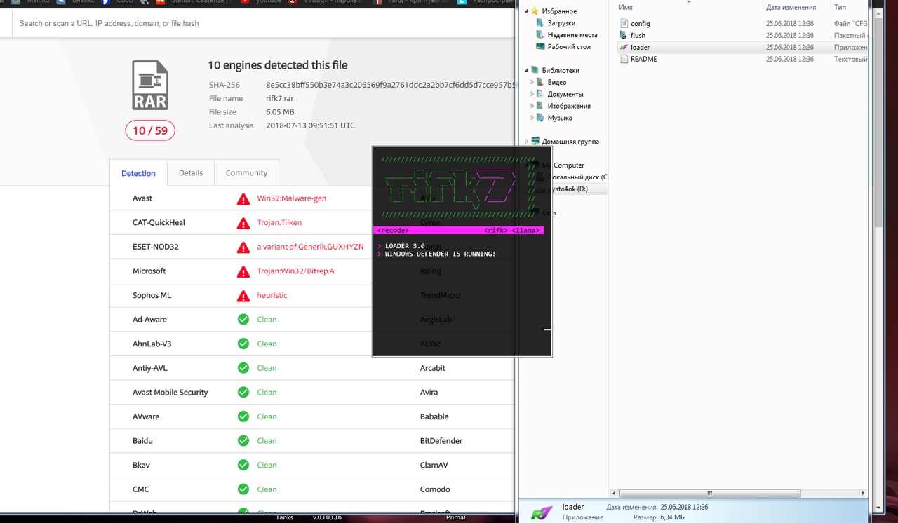Focus the VirusTotal URL or hash search field
This screenshot has width=898, height=523.
click(263, 23)
